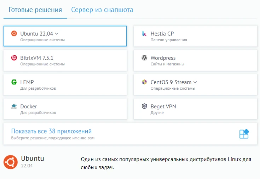Pick the LEMP card title

click(27, 82)
